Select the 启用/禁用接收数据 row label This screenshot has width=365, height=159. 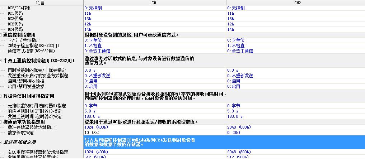pos(26,81)
